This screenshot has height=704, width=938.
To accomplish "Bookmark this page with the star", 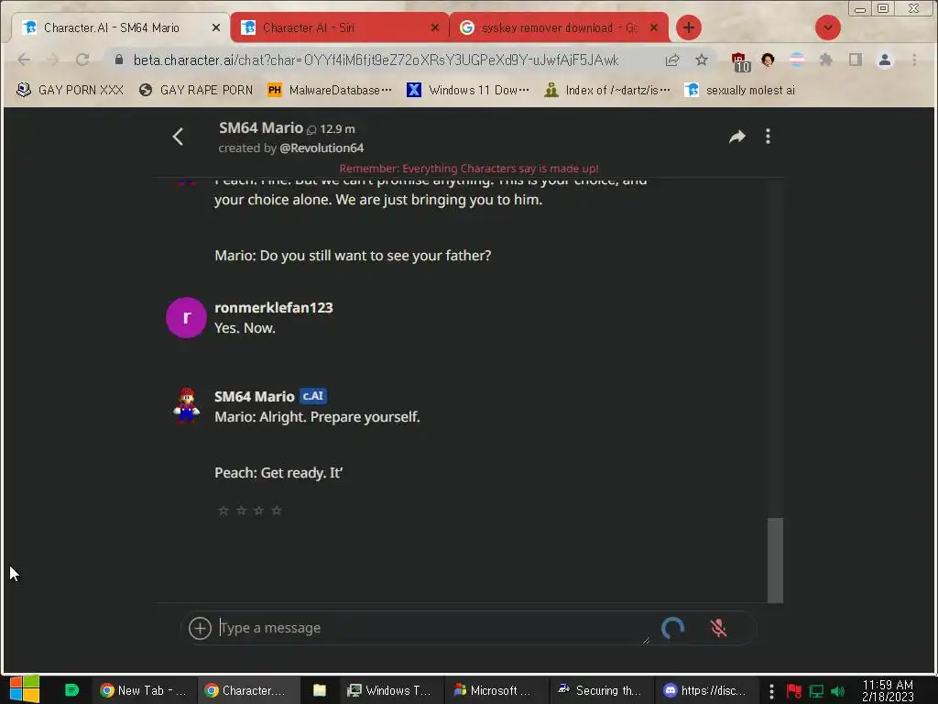I will [702, 60].
